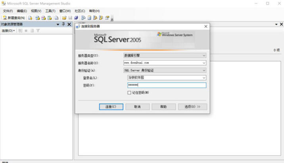Open the 连接(O) dropdown in Object Explorer
The height and width of the screenshot is (163, 284).
8,31
